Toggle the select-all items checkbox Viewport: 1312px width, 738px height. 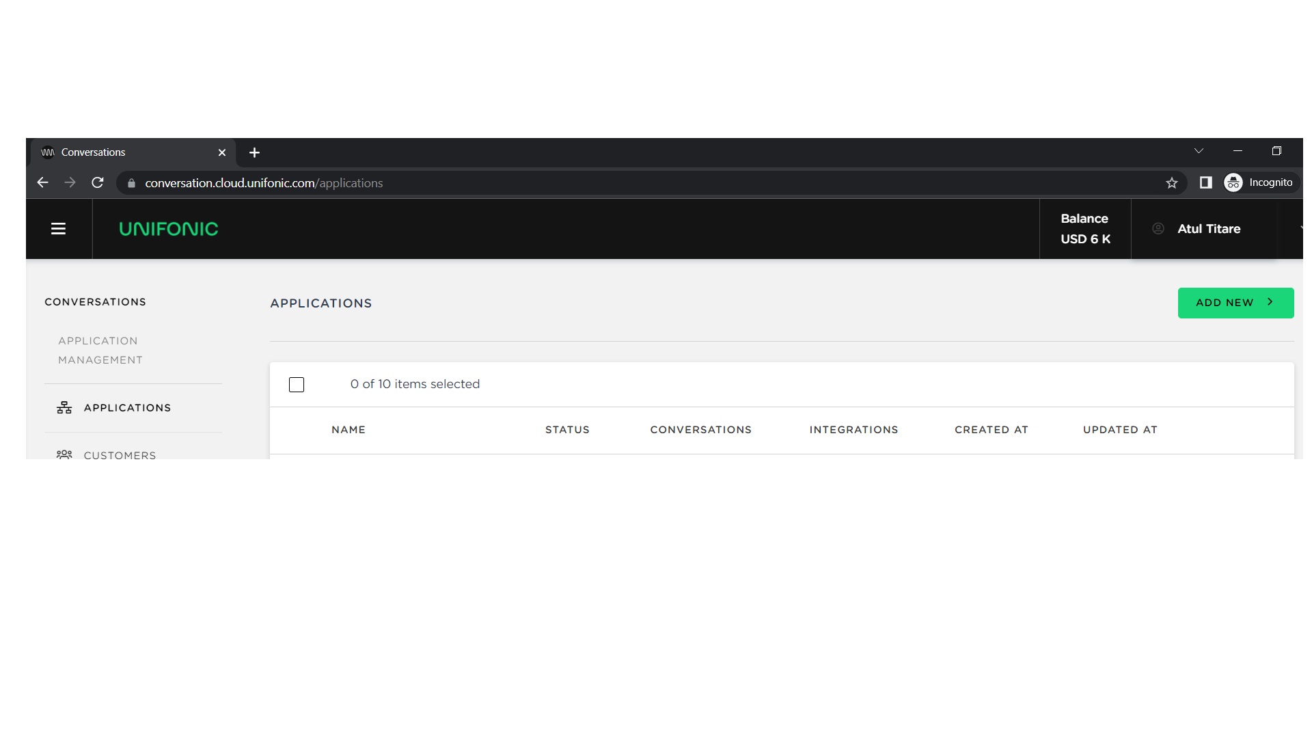tap(297, 385)
